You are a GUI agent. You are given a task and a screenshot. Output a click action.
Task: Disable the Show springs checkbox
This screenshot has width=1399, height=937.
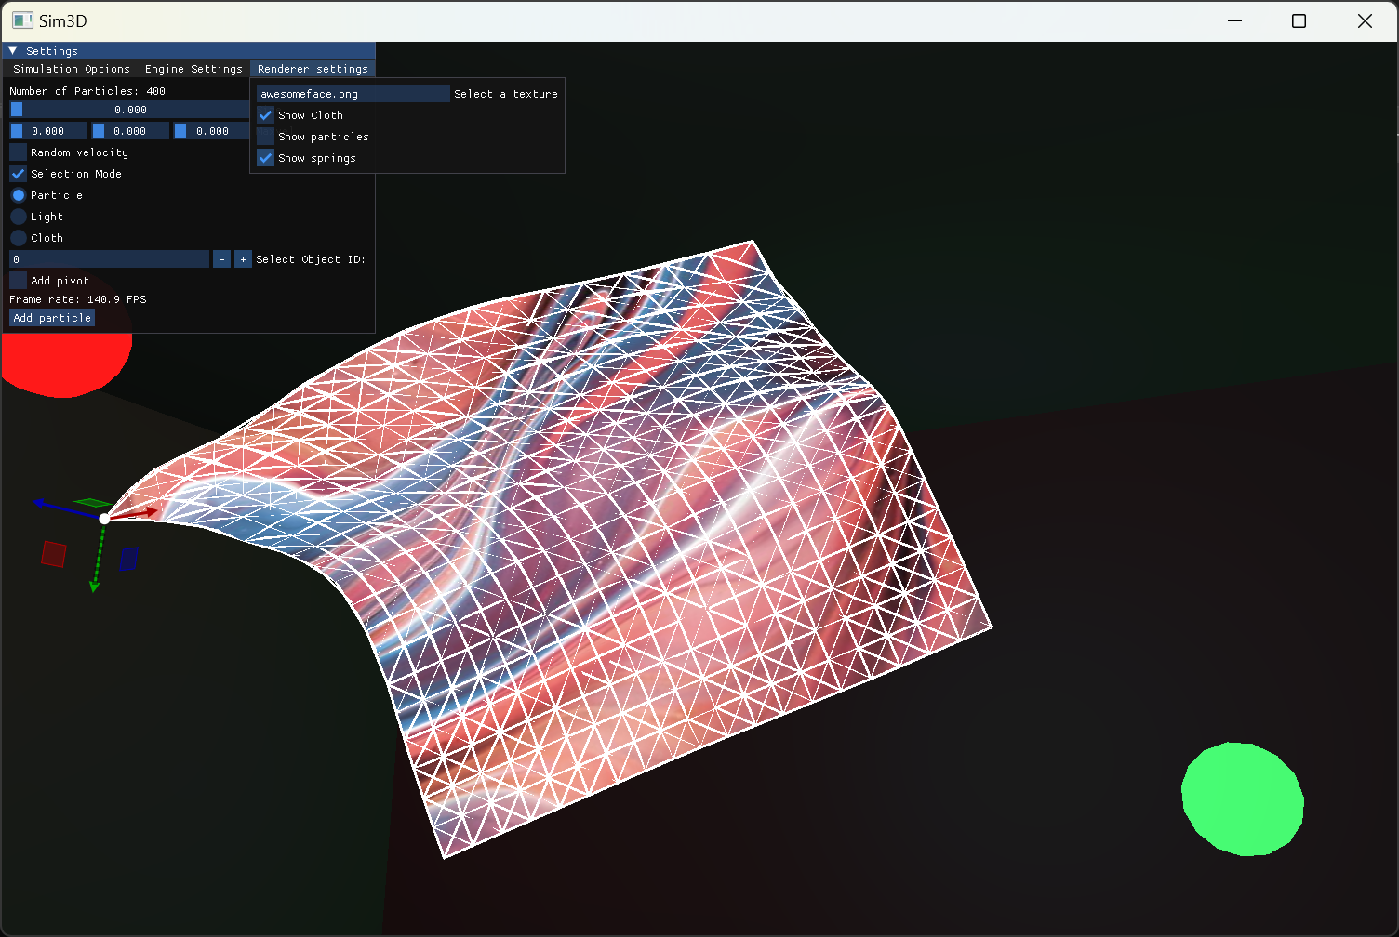266,158
